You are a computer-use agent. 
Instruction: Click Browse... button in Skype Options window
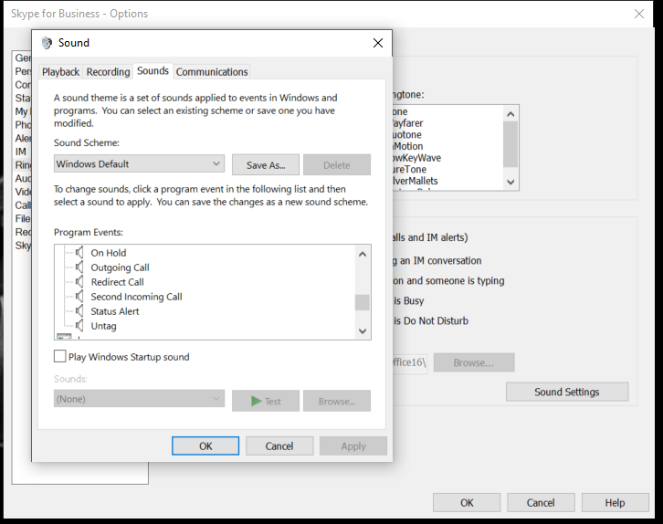point(474,362)
